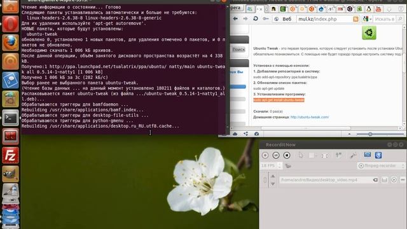The height and width of the screenshot is (229, 407).
Task: Click the down arrow beside the output path
Action: [273, 184]
